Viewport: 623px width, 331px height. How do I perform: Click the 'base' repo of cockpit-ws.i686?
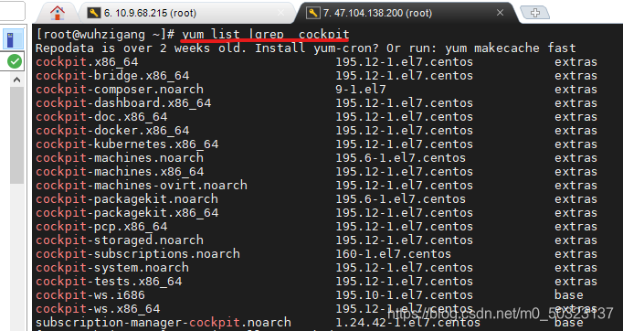(569, 295)
